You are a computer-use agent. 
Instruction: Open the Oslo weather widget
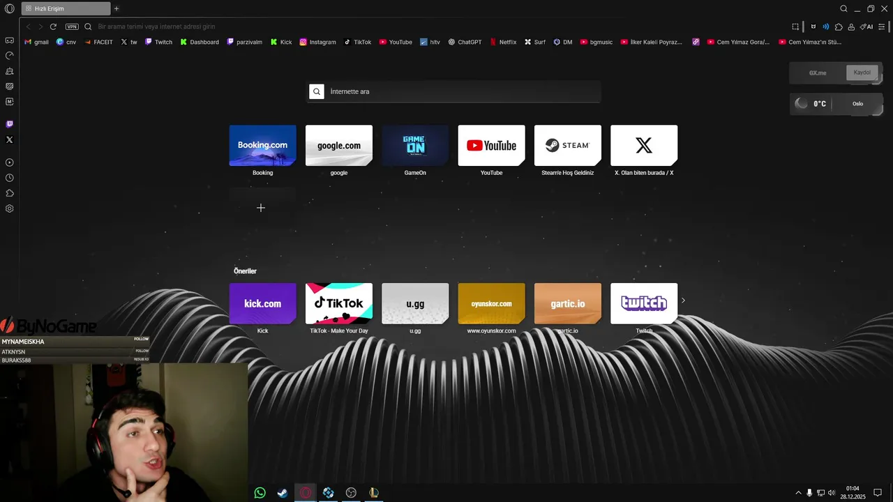pyautogui.click(x=836, y=104)
